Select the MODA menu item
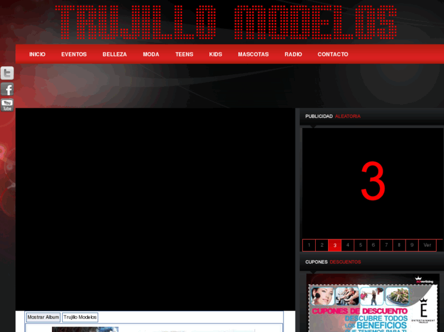Image resolution: width=444 pixels, height=332 pixels. click(x=151, y=54)
